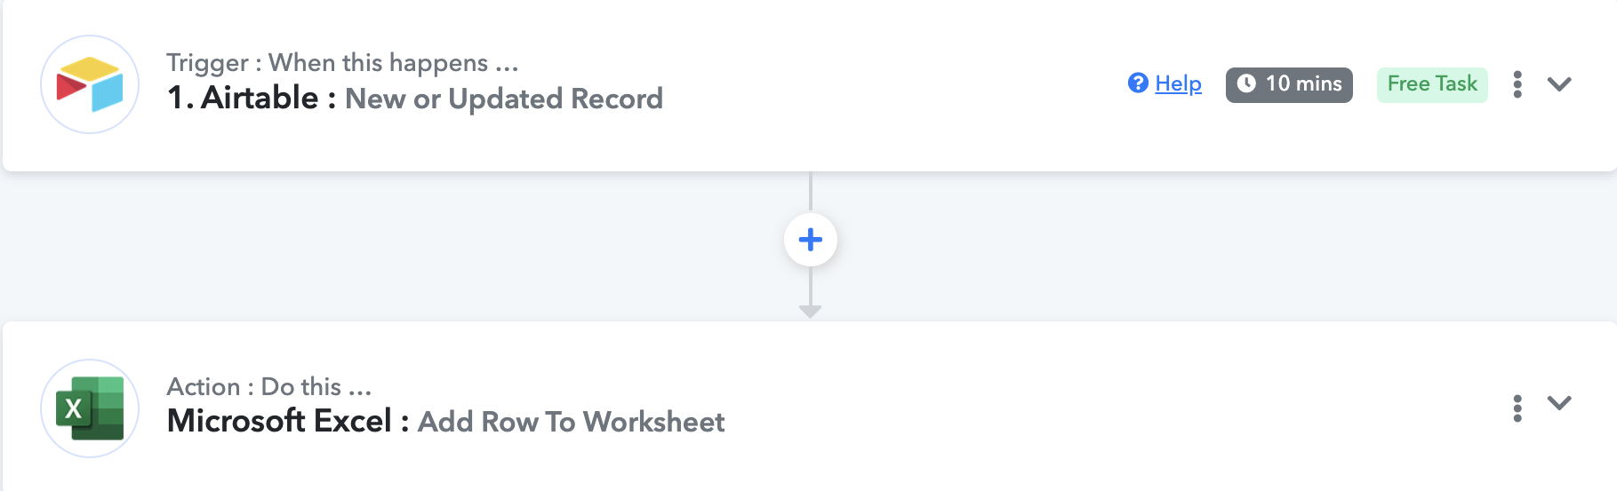Click the Microsoft Excel app logo

click(90, 408)
